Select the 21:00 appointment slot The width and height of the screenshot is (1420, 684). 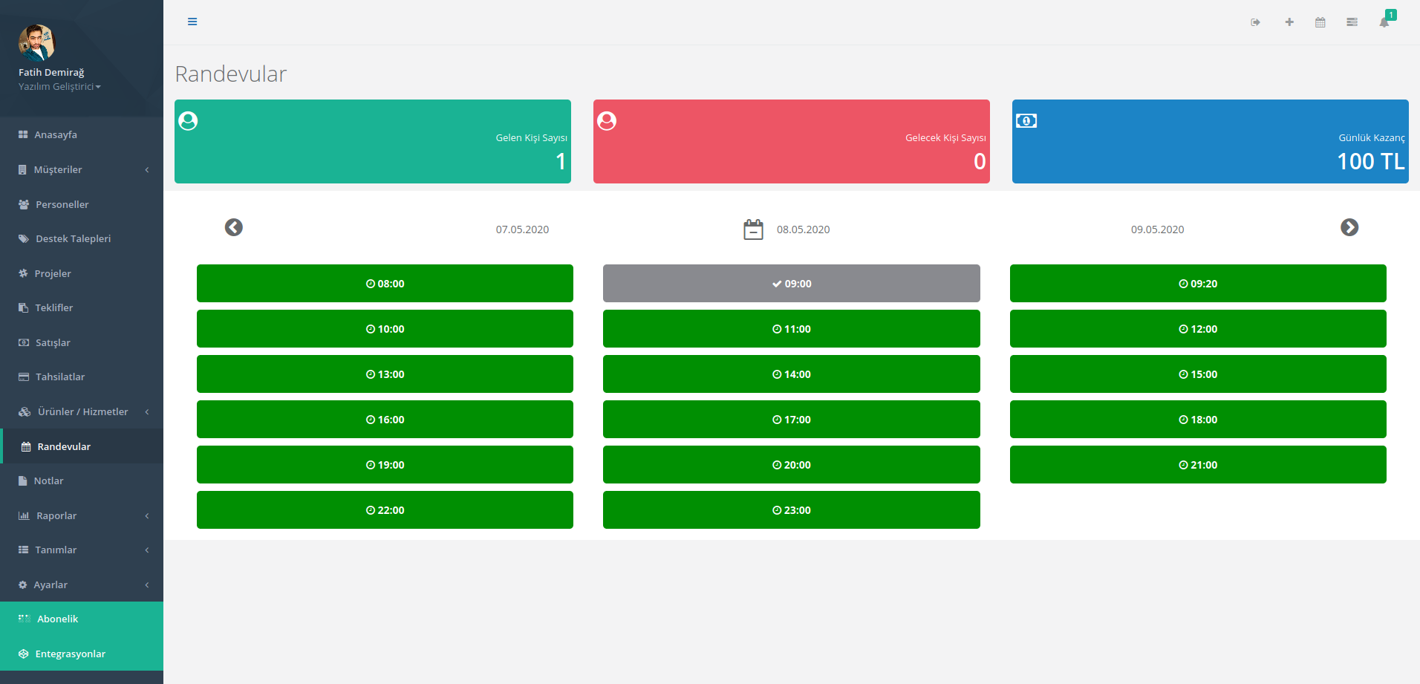(x=1198, y=465)
